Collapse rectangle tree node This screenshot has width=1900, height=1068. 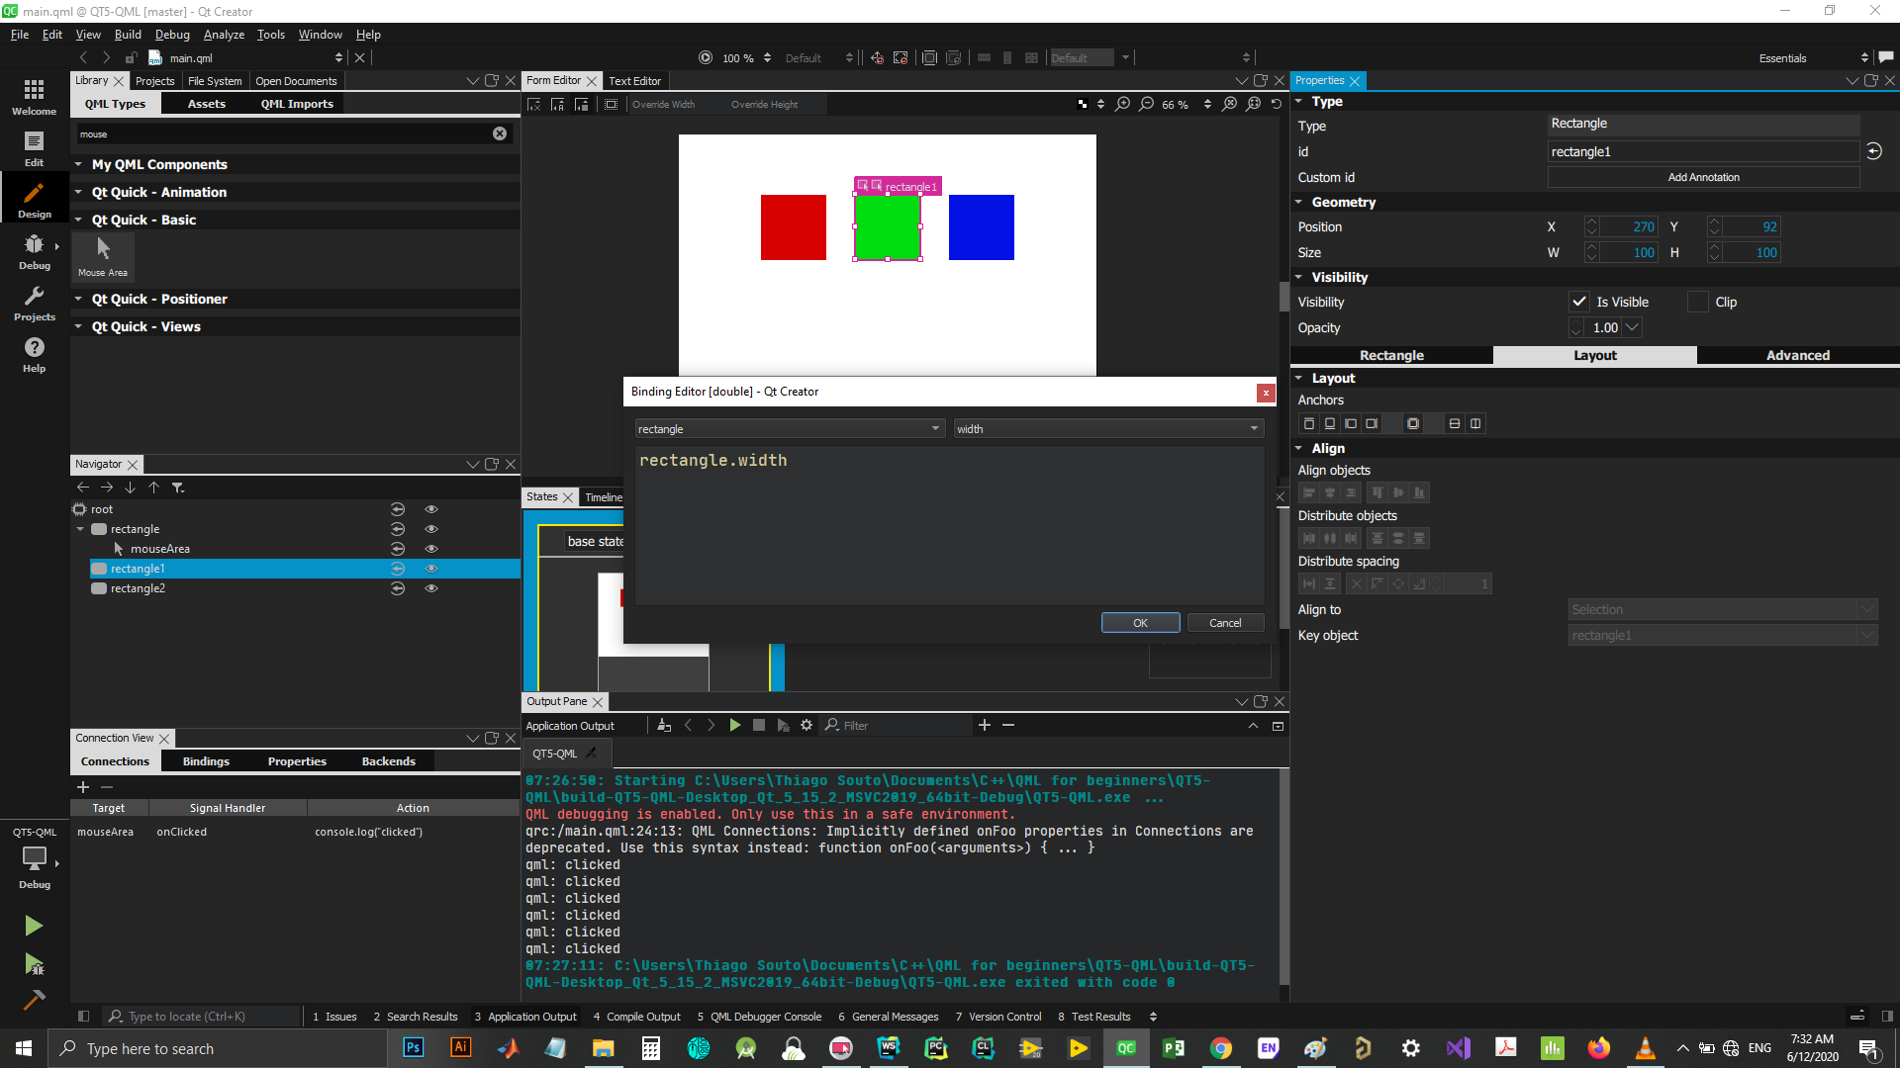click(x=80, y=529)
